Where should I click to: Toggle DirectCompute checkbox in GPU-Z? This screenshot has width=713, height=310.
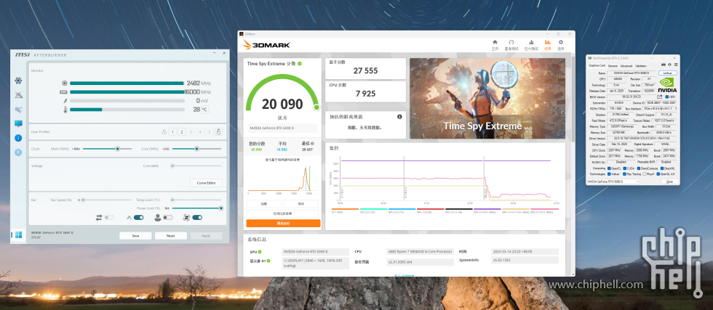click(x=639, y=168)
